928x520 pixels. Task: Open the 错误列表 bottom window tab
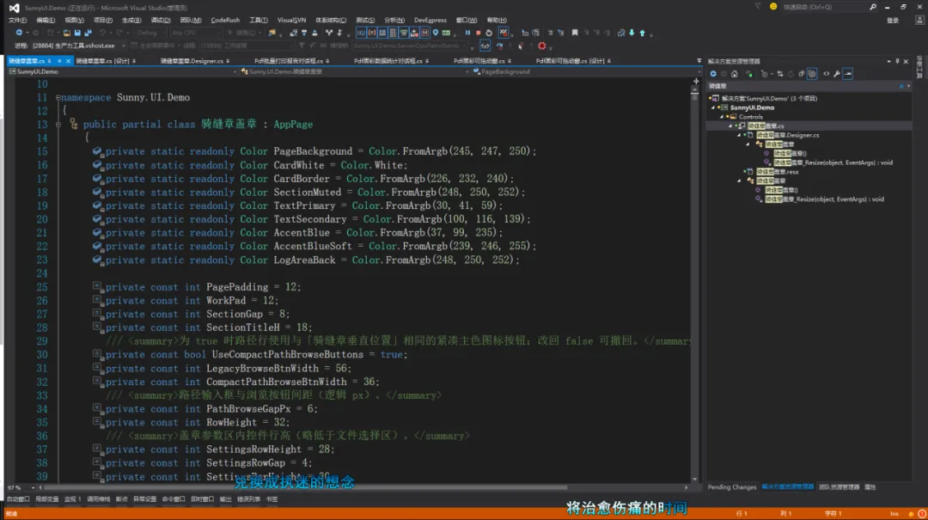pos(248,500)
